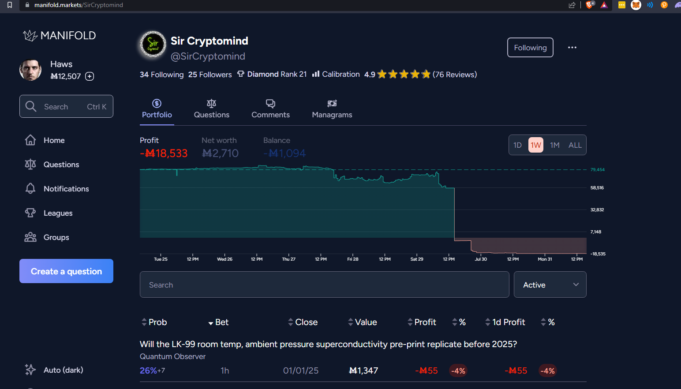681x389 pixels.
Task: Click the Leagues trophy icon
Action: click(30, 213)
